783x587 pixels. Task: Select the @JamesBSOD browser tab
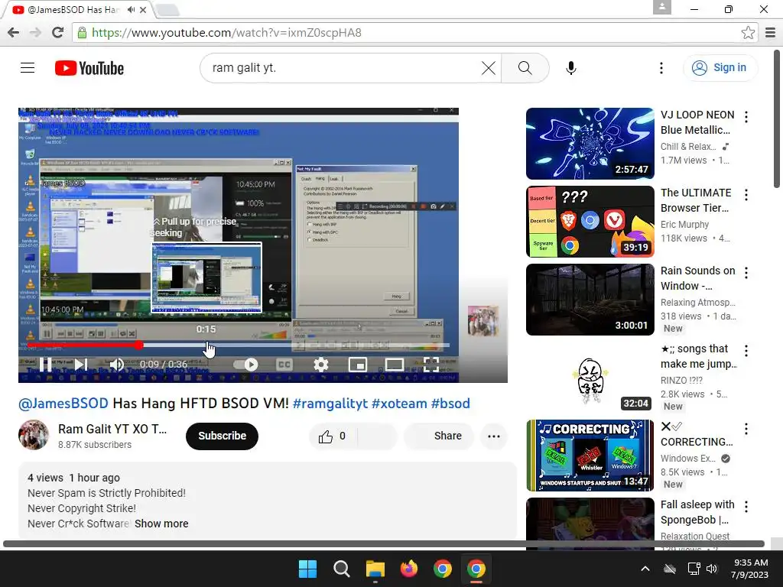(x=75, y=9)
